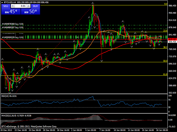The height and width of the screenshot is (132, 177).
Task: Click the Fibonacci 61.8 level label
Action: click(165, 74)
